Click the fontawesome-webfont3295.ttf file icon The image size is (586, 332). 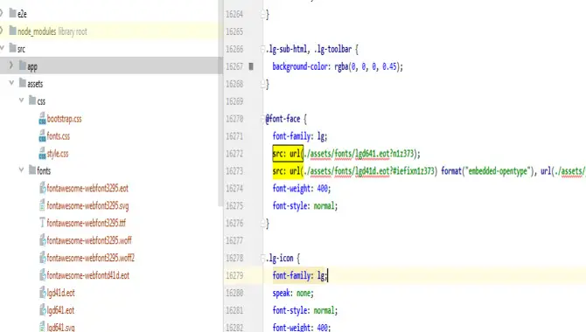pyautogui.click(x=42, y=223)
